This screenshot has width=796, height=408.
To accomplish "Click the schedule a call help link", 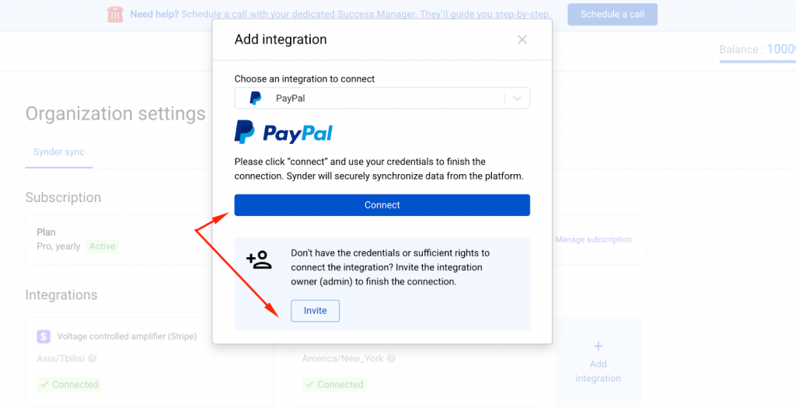I will click(x=366, y=14).
